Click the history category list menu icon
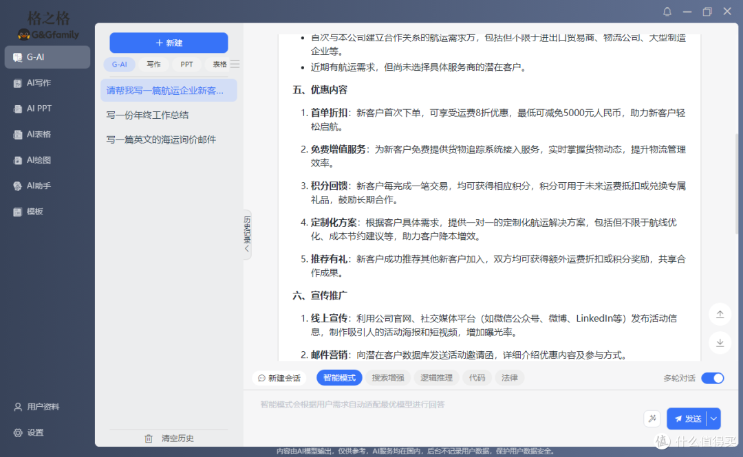 point(235,64)
